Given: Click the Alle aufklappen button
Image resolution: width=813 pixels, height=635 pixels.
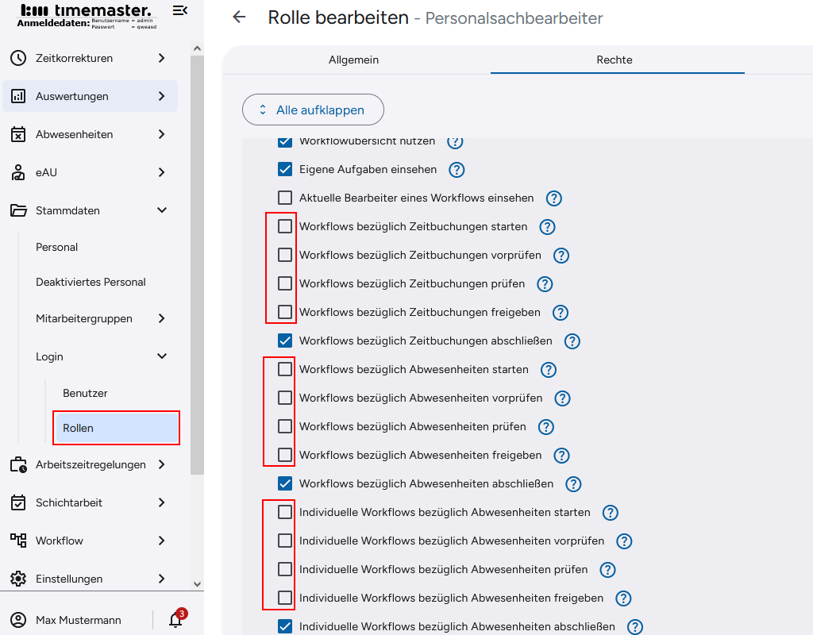Looking at the screenshot, I should click(x=313, y=110).
